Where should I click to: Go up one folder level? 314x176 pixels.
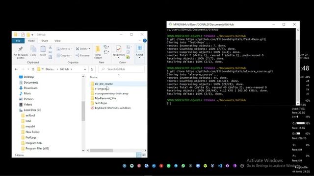click(33, 69)
